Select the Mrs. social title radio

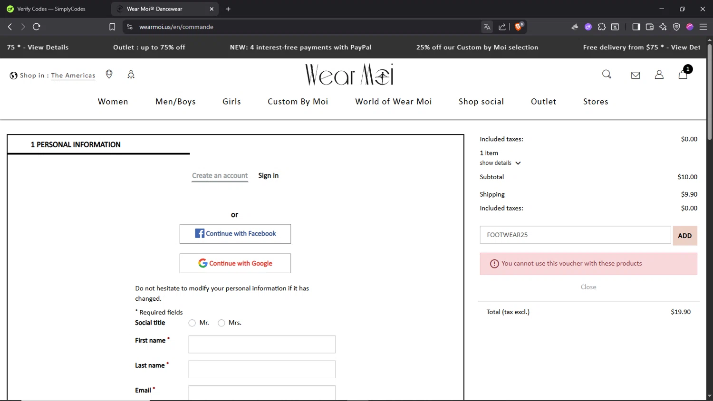pos(222,323)
